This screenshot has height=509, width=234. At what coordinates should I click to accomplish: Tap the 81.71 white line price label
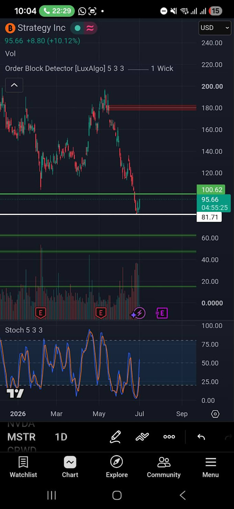click(209, 217)
